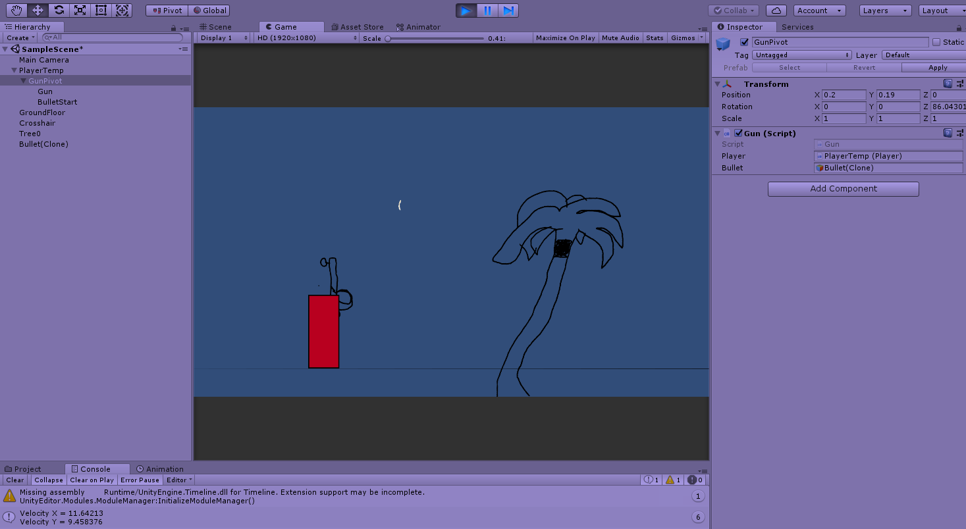Select Main Camera in hierarchy
The image size is (966, 529).
(x=43, y=60)
